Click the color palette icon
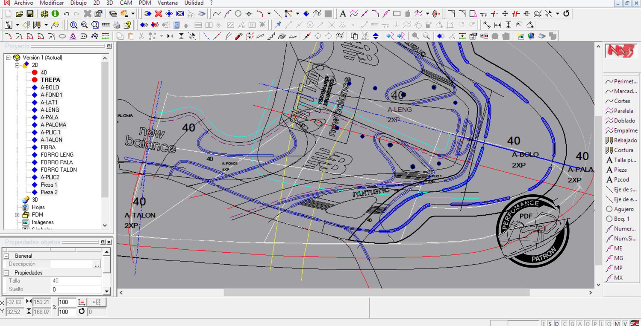 [124, 14]
